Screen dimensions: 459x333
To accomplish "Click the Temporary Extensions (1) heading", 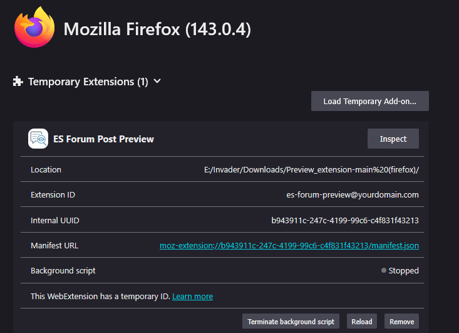I will coord(88,82).
